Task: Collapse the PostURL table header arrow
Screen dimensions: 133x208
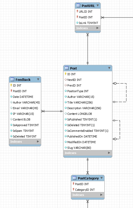Action: tap(98, 5)
